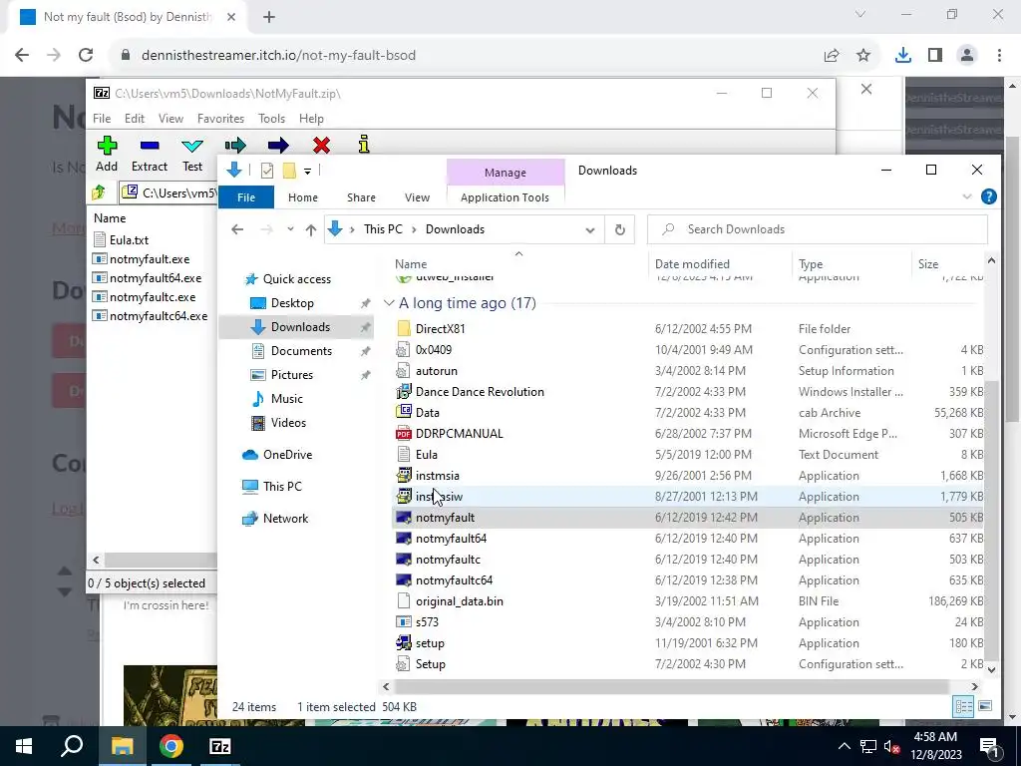The image size is (1021, 766).
Task: Expand This PC breadcrumb arrow in address bar
Action: 414,230
